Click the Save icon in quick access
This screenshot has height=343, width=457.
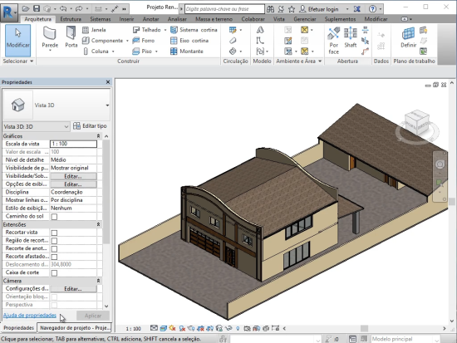[x=37, y=8]
